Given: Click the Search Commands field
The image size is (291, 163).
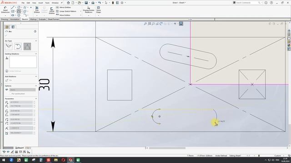Looking at the screenshot, I should [x=247, y=3].
